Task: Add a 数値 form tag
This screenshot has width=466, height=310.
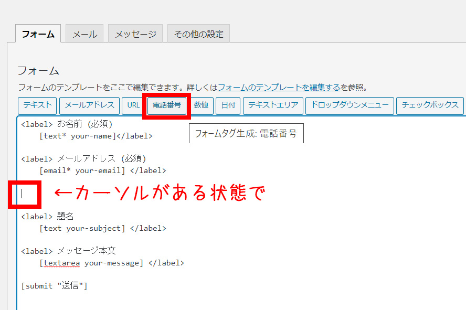Action: (x=201, y=105)
